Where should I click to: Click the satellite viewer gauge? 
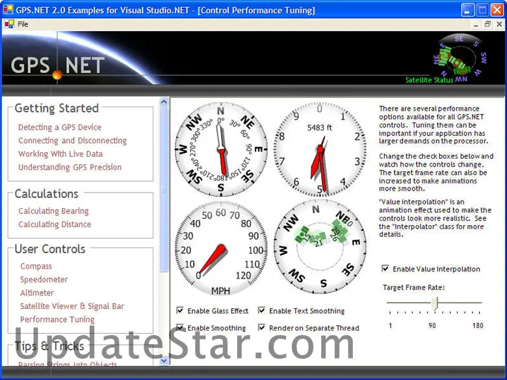coord(320,247)
